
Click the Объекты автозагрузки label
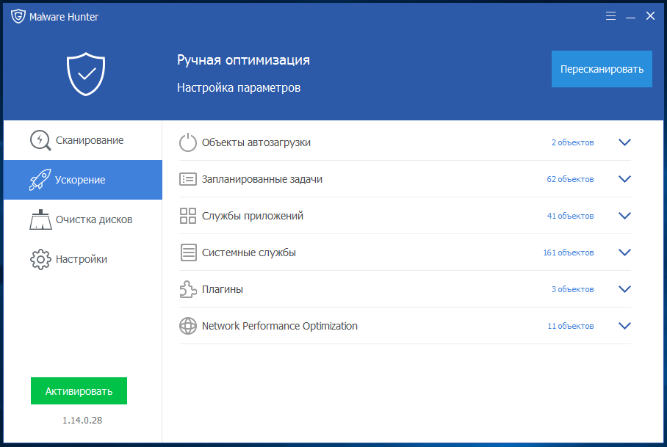coord(256,142)
